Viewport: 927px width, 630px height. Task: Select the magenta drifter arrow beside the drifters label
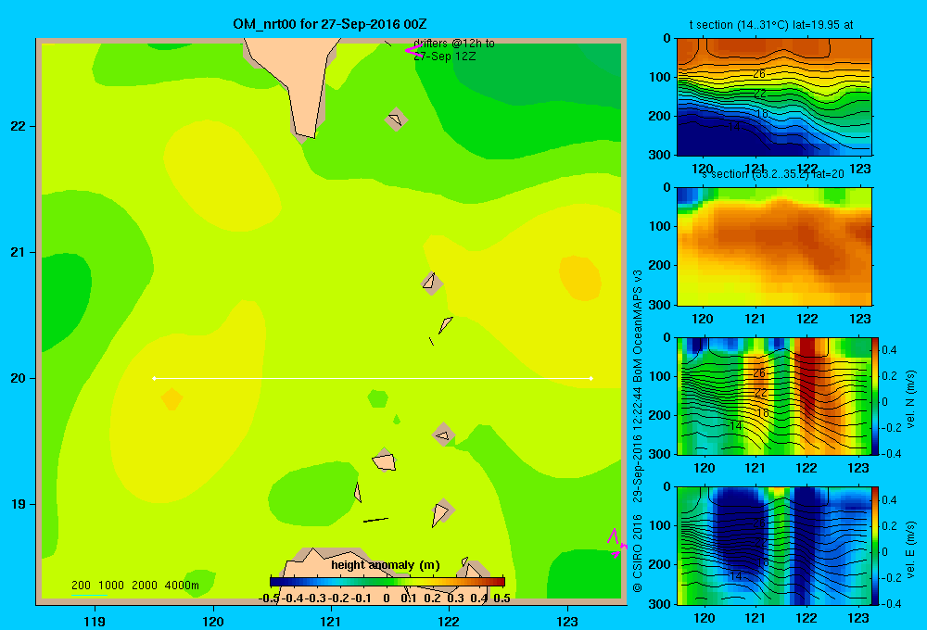click(413, 51)
